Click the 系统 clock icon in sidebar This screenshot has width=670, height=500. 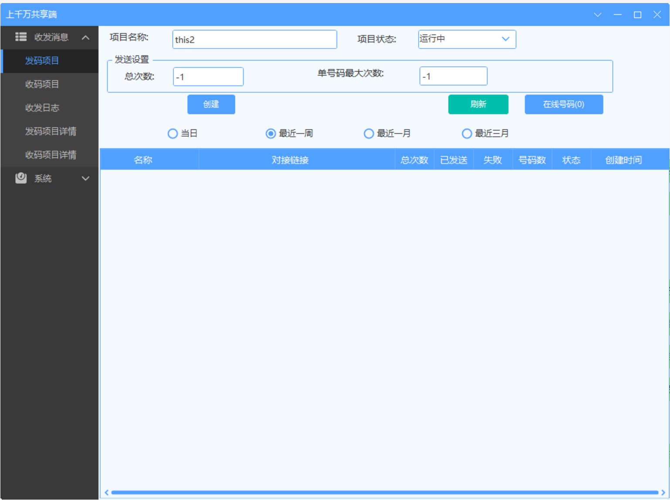coord(21,178)
